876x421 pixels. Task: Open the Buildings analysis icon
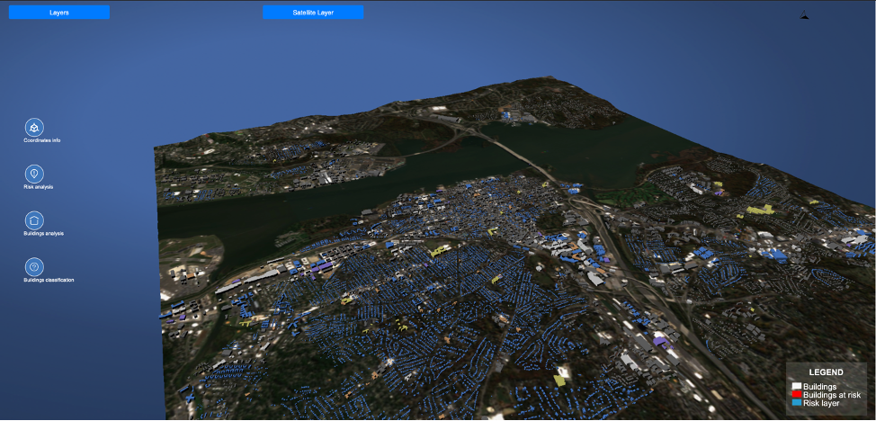tap(35, 220)
